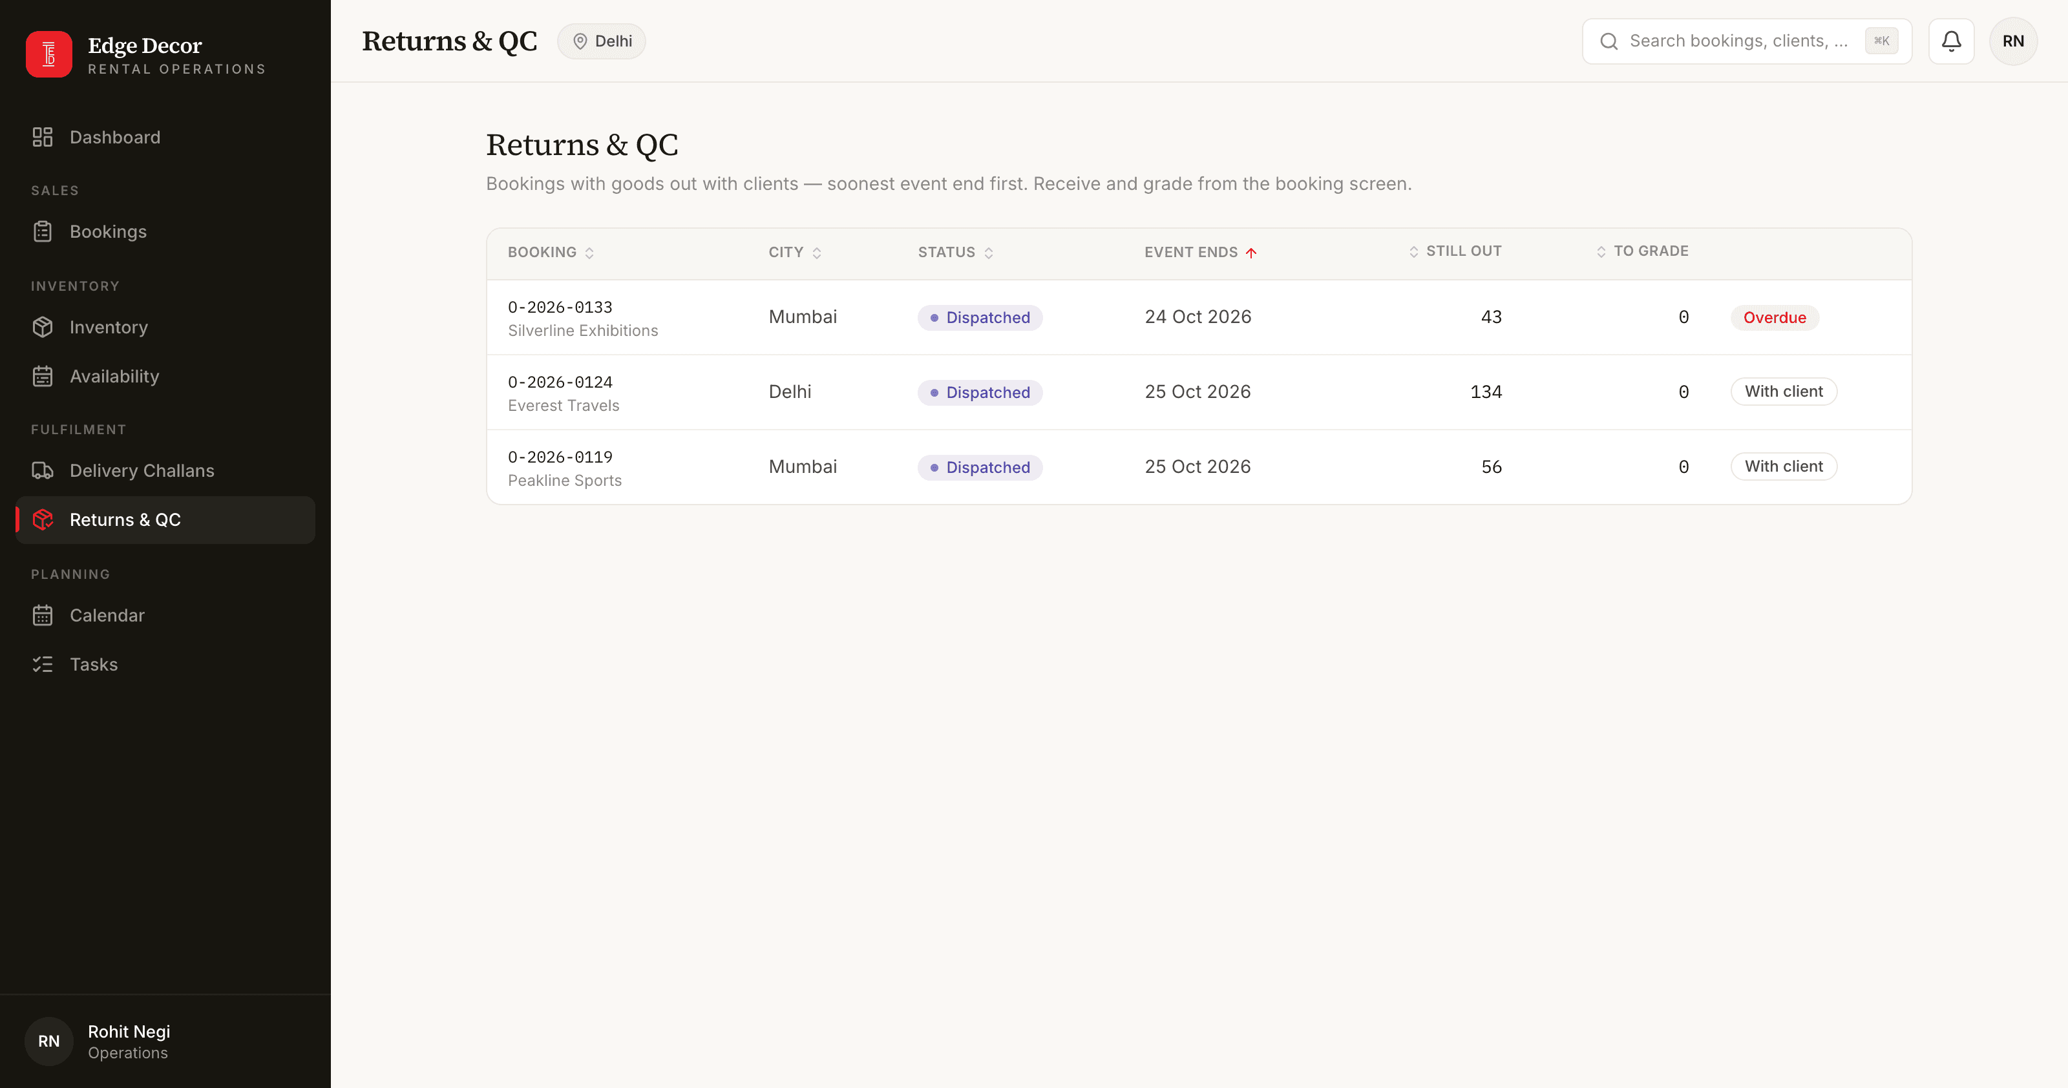Click the Bookings clipboard icon
The height and width of the screenshot is (1088, 2068).
[43, 231]
